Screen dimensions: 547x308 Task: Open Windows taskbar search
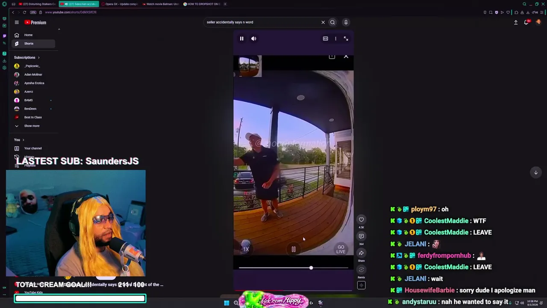[236, 303]
